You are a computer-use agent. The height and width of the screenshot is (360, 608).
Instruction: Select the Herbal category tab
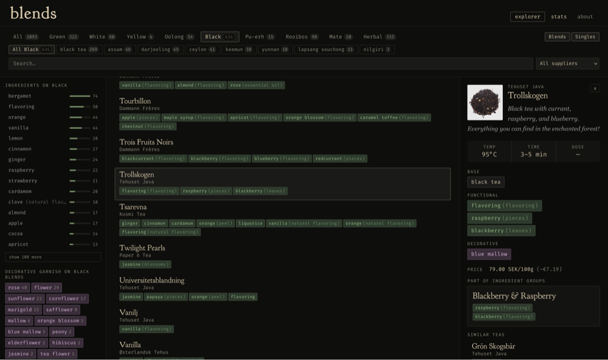pyautogui.click(x=379, y=37)
